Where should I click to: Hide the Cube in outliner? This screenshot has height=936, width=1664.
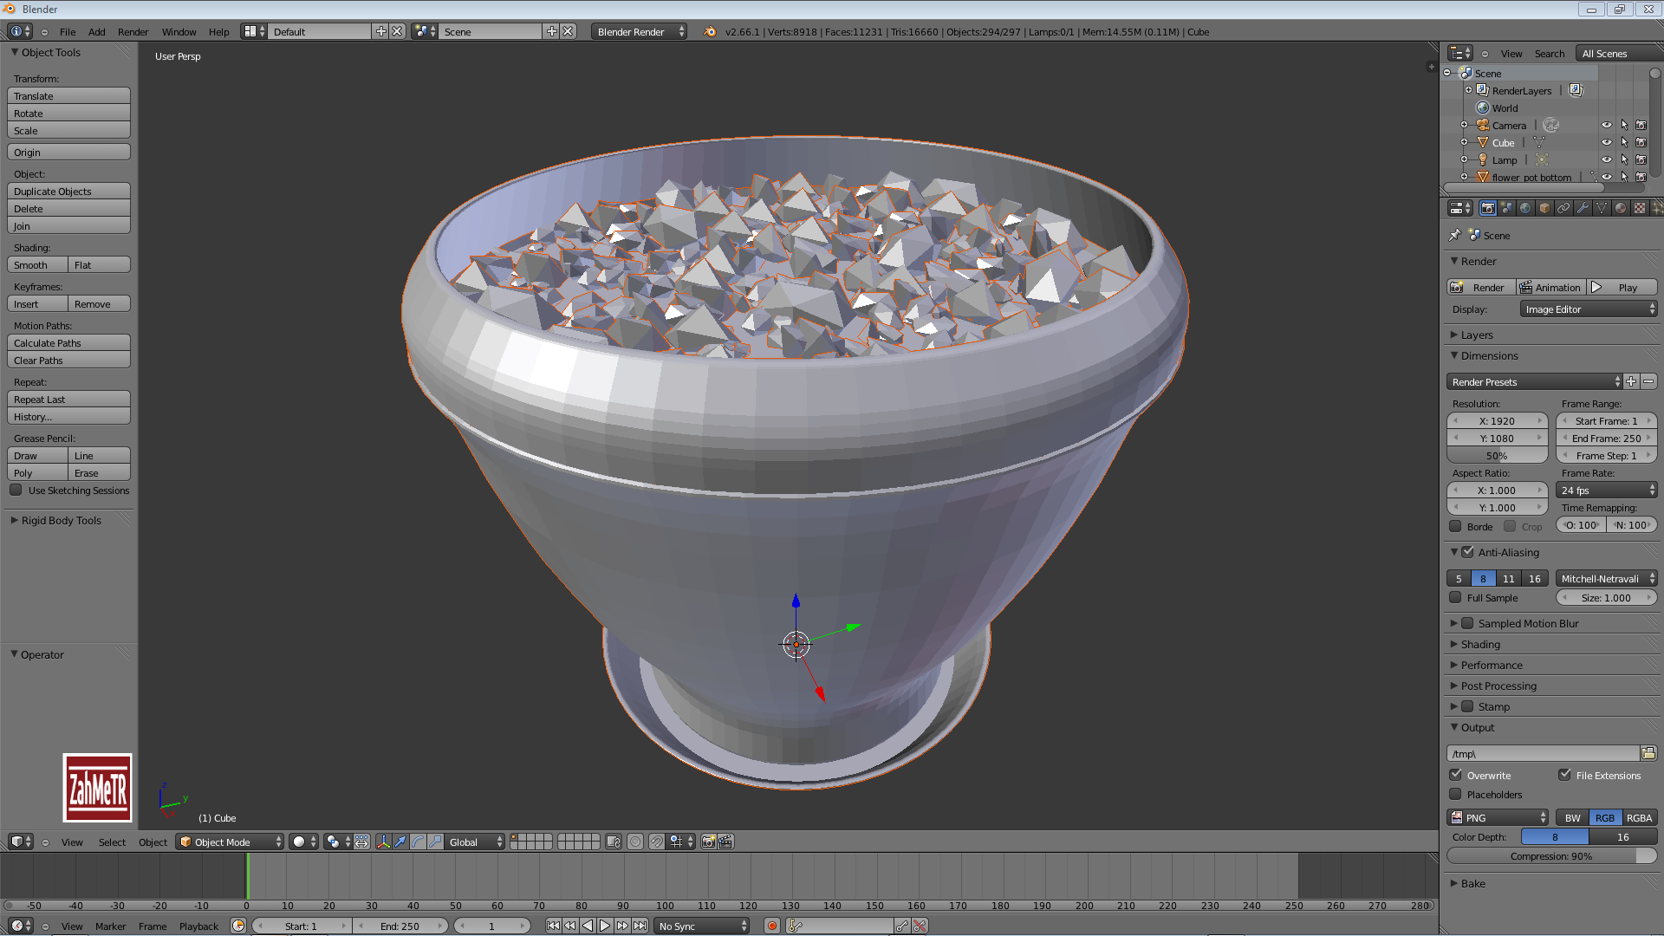(1606, 142)
